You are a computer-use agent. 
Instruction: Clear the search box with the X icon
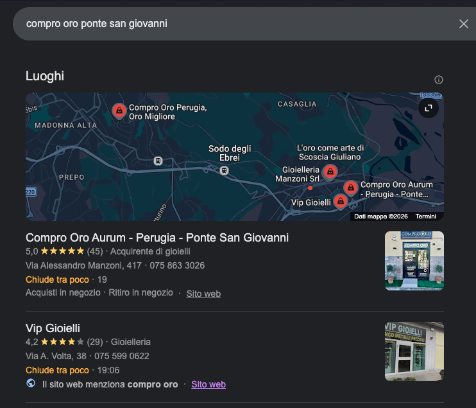(x=464, y=24)
